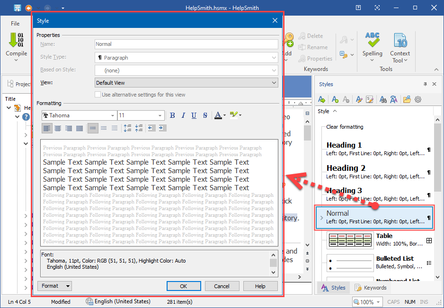Screen dimensions: 444x308
Task: Close the Style dialog window
Action: [x=275, y=21]
